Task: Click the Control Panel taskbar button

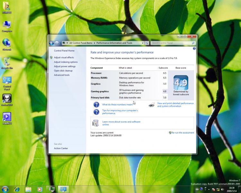Action: 63,189
